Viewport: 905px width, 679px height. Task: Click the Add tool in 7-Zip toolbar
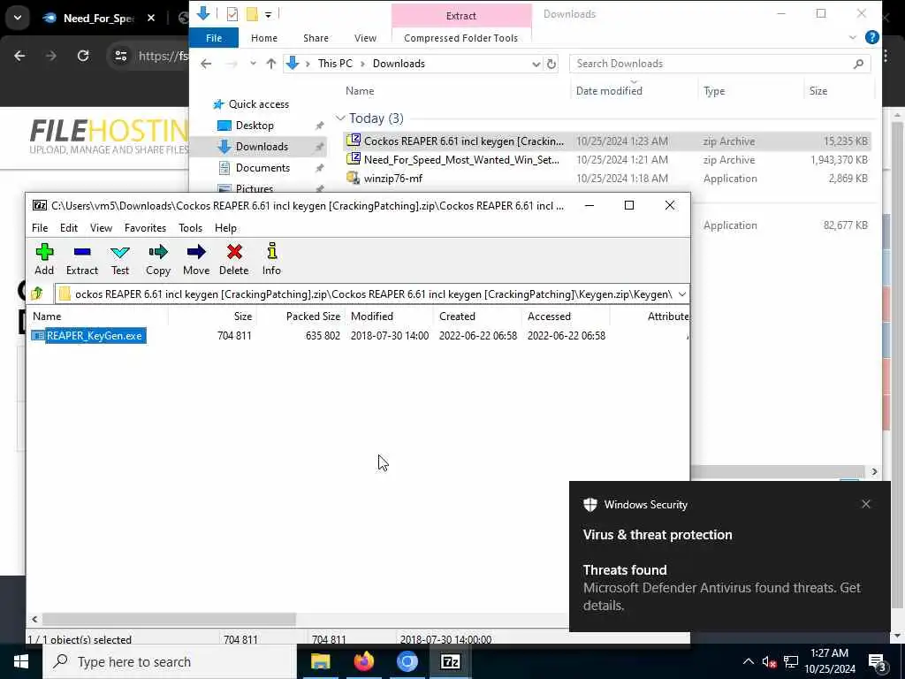(x=44, y=259)
